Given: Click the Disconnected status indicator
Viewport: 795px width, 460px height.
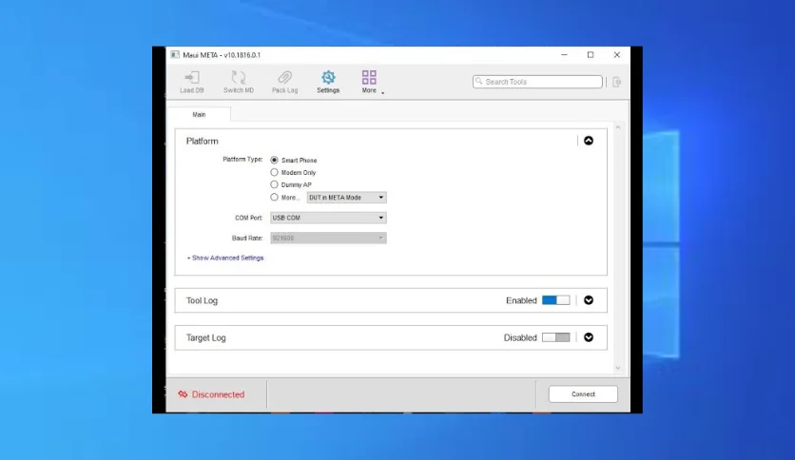Looking at the screenshot, I should [x=211, y=394].
